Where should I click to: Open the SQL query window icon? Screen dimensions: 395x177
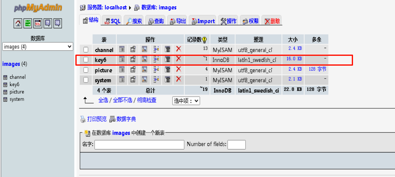[37, 23]
